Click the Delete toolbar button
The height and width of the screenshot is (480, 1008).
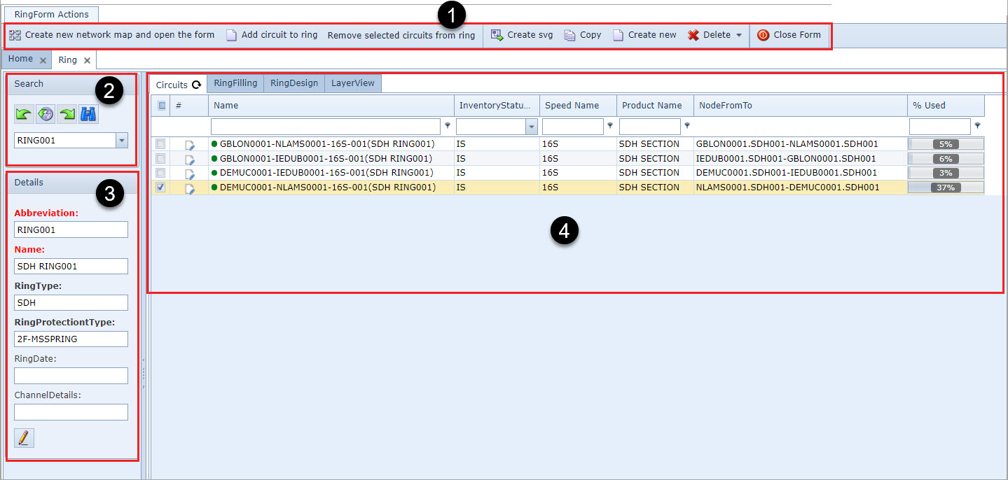pos(710,35)
